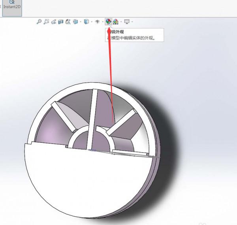The width and height of the screenshot is (237, 225).
Task: Click the Previous View icon
Action: coord(53,22)
